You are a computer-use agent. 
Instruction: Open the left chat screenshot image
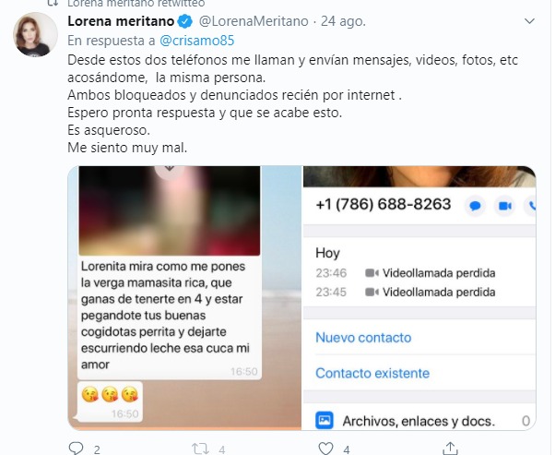click(x=184, y=298)
